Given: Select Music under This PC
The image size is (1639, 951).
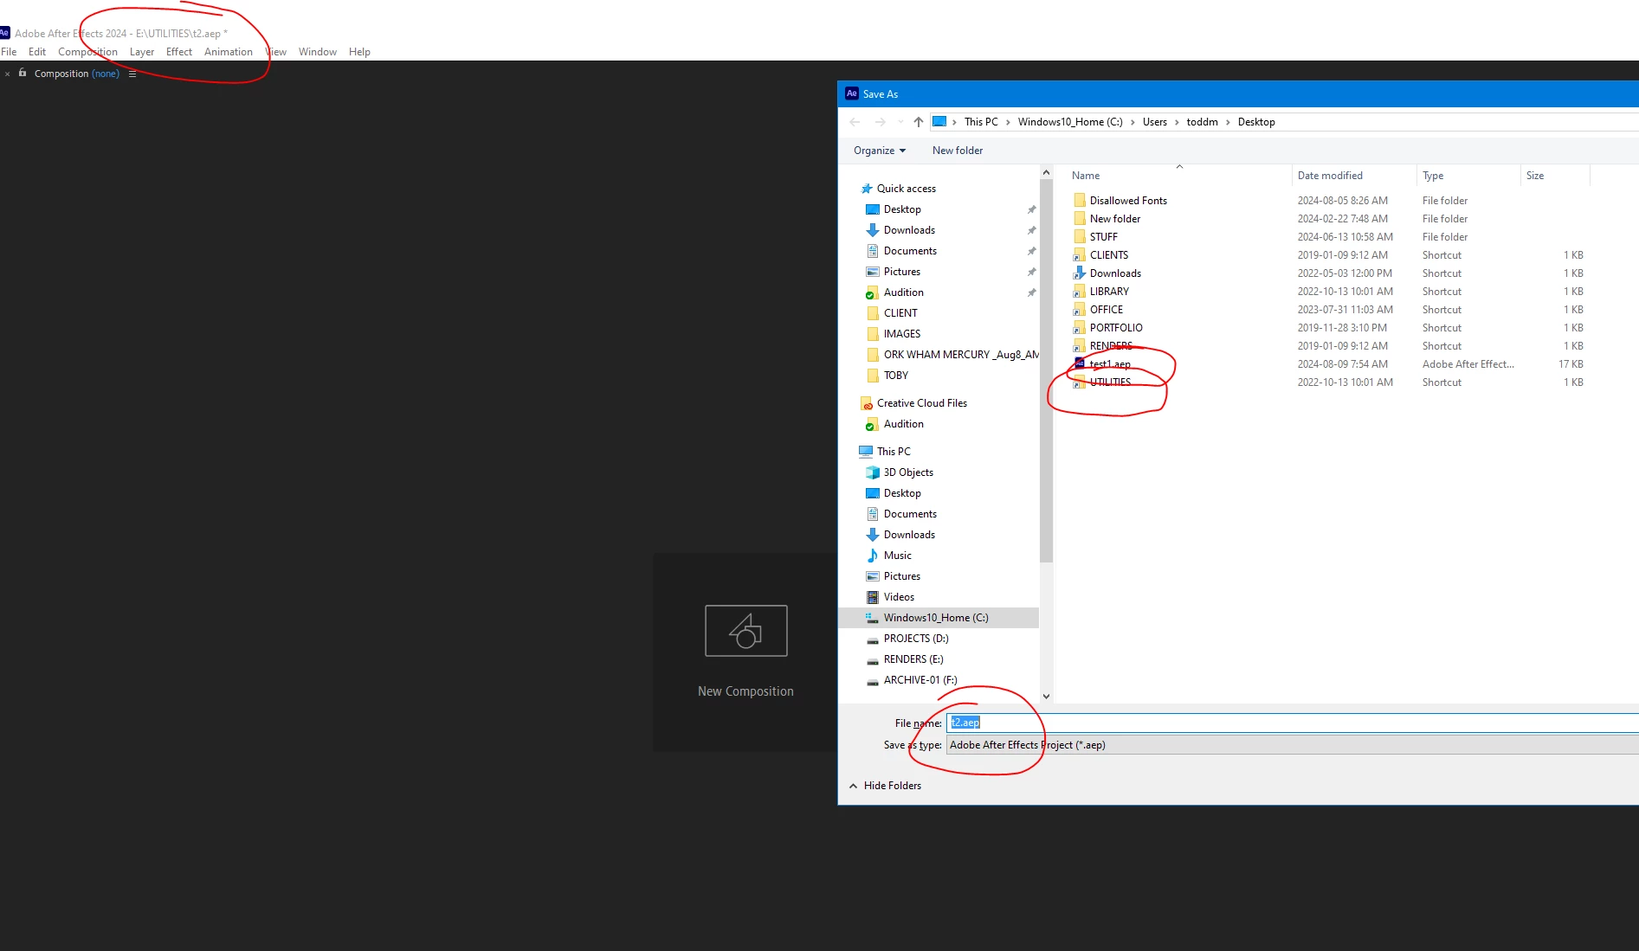Looking at the screenshot, I should click(x=897, y=556).
